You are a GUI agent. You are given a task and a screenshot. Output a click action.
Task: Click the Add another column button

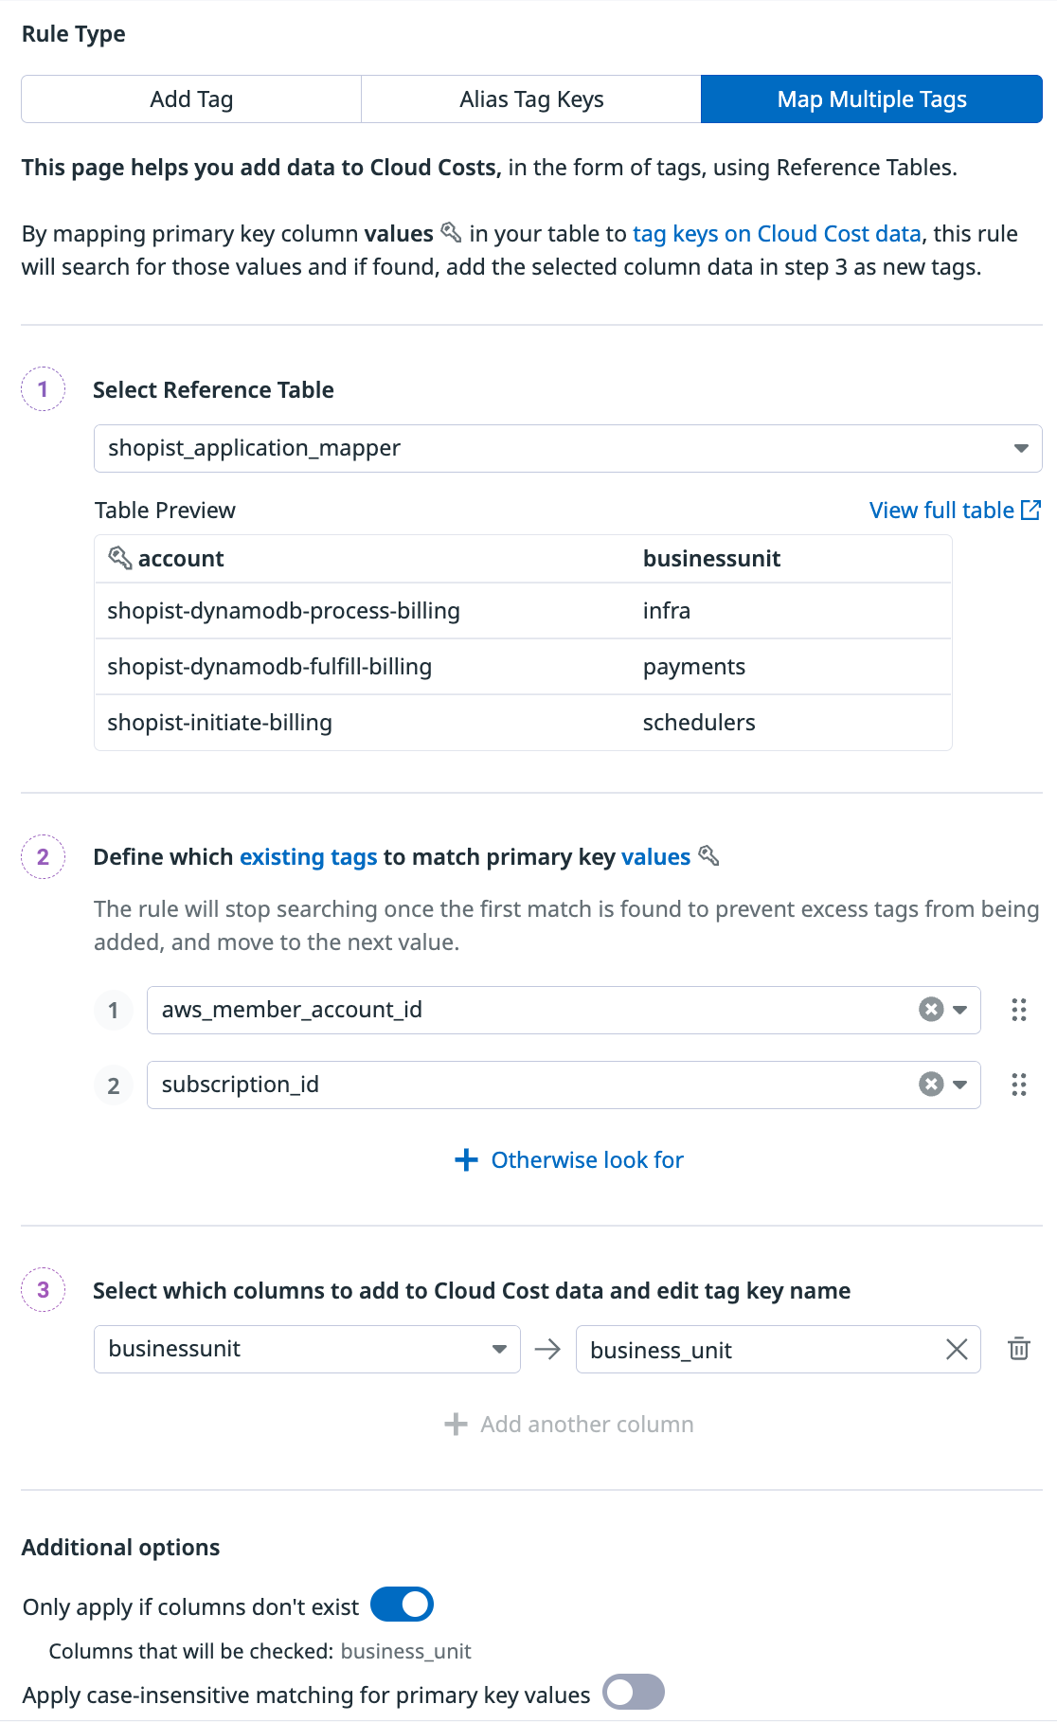569,1425
